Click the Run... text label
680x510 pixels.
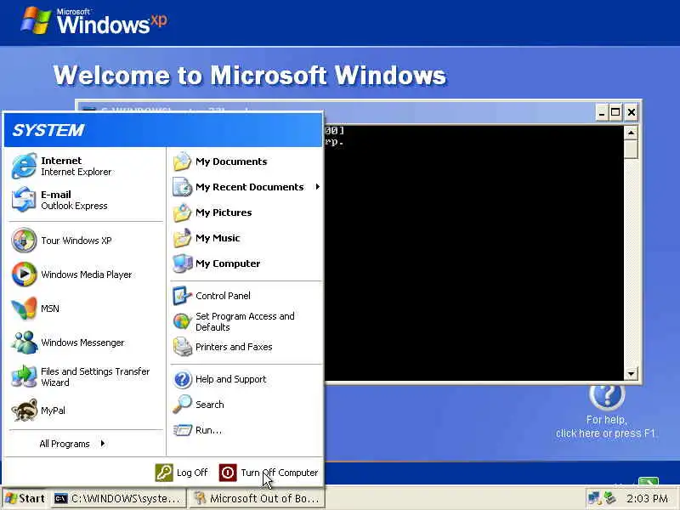tap(208, 430)
